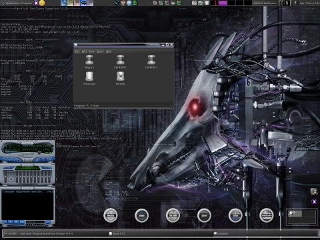Open the Computer menu in top panel
Screen dimensions: 320x240
point(27,3)
